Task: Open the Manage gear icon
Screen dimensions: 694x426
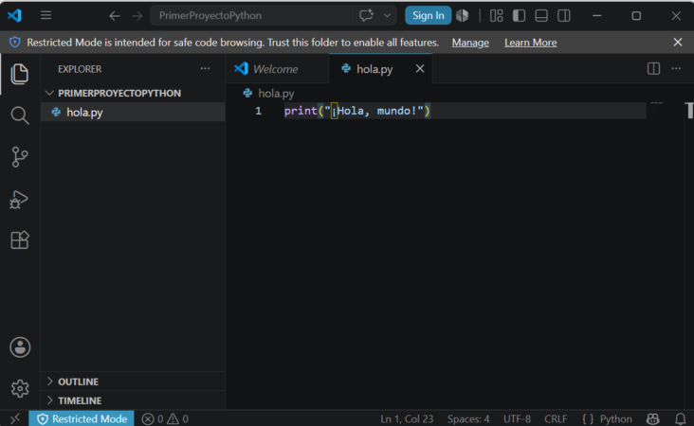Action: [20, 388]
